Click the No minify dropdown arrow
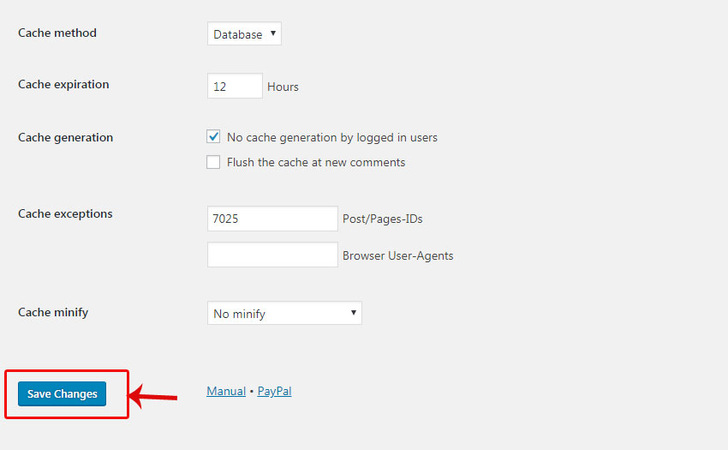Viewport: 728px width, 450px height. point(354,312)
